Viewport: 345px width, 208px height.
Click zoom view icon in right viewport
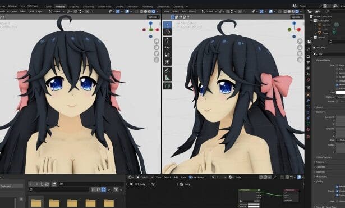click(x=300, y=41)
